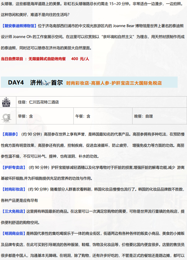Screen dimensions: 187x260
Task: Click 首尔 in the DAY4 header
Action: pyautogui.click(x=57, y=83)
